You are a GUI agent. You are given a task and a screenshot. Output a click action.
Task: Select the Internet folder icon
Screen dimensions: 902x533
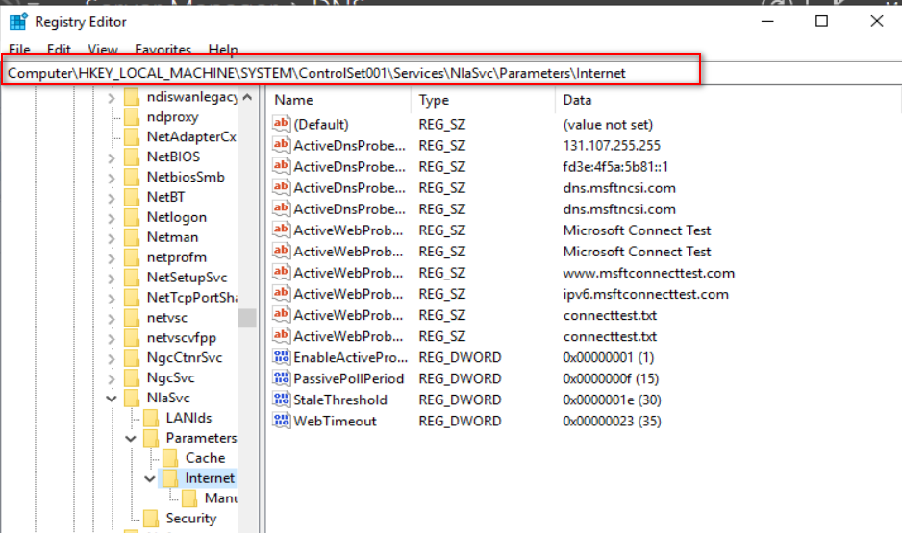click(170, 478)
